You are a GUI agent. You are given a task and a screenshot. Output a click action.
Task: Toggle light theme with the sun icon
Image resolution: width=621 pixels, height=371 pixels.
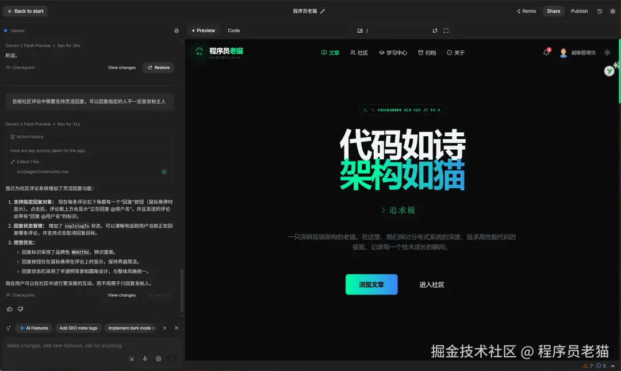(x=607, y=52)
